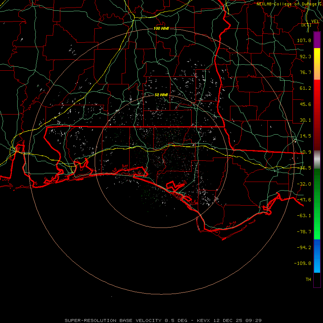The width and height of the screenshot is (323, 323).
Task: Select the -0.9 scale value
Action: [x=305, y=152]
